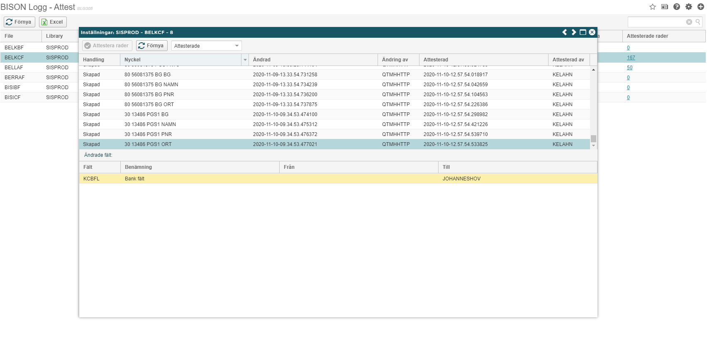This screenshot has width=707, height=360.
Task: Open the help question mark icon
Action: (x=677, y=7)
